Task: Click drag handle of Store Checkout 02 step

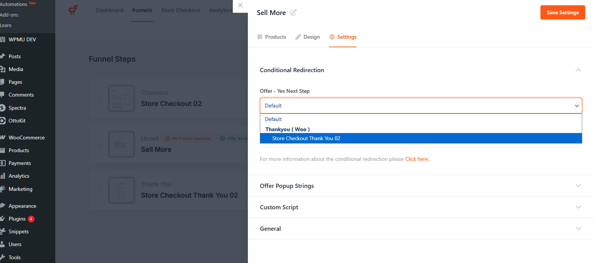Action: coord(100,98)
